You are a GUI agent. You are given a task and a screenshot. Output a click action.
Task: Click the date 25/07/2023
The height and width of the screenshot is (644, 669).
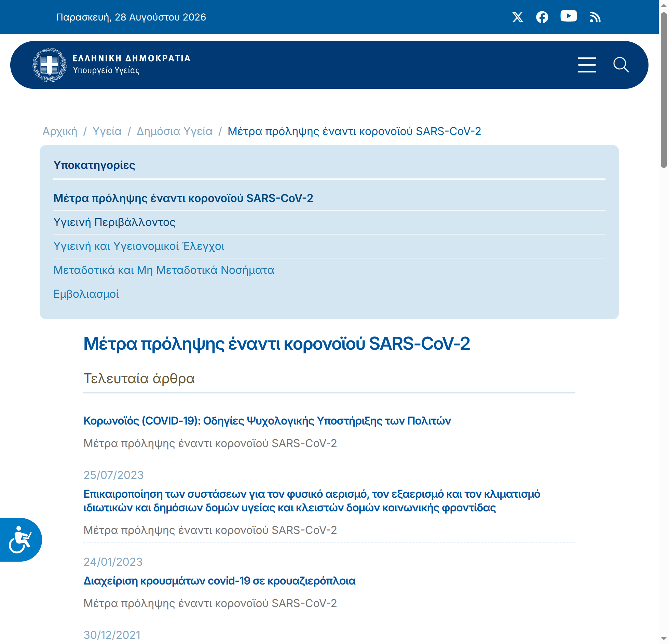(x=113, y=475)
